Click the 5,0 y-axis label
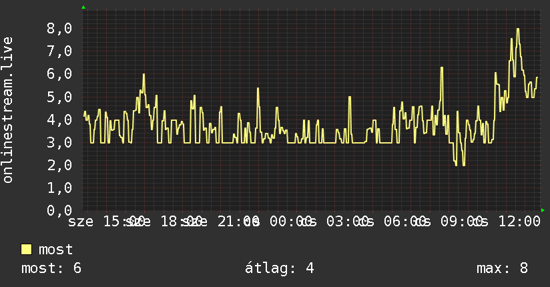This screenshot has height=287, width=550. point(59,97)
